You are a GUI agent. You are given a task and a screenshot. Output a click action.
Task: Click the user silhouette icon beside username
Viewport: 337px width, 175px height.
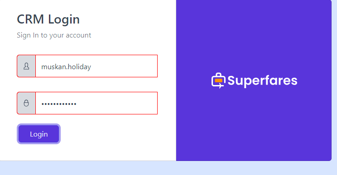click(26, 66)
